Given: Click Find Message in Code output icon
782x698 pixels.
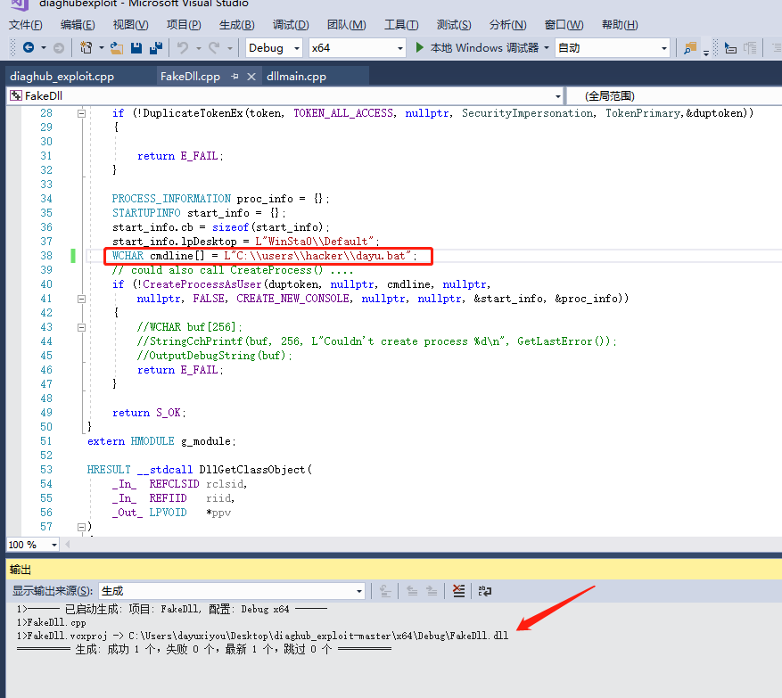Looking at the screenshot, I should coord(385,591).
